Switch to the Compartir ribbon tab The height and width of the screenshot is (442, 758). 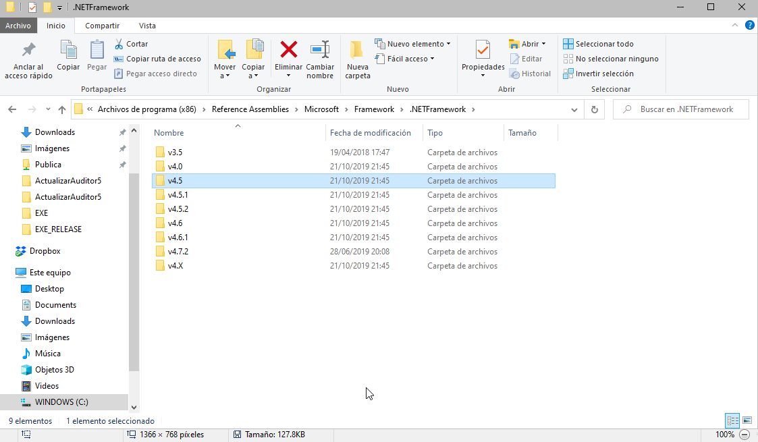103,26
